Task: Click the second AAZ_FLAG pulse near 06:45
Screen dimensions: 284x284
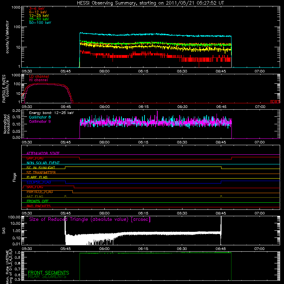Action: 221,196
